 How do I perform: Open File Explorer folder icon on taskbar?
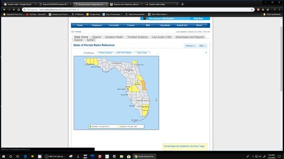point(122,156)
